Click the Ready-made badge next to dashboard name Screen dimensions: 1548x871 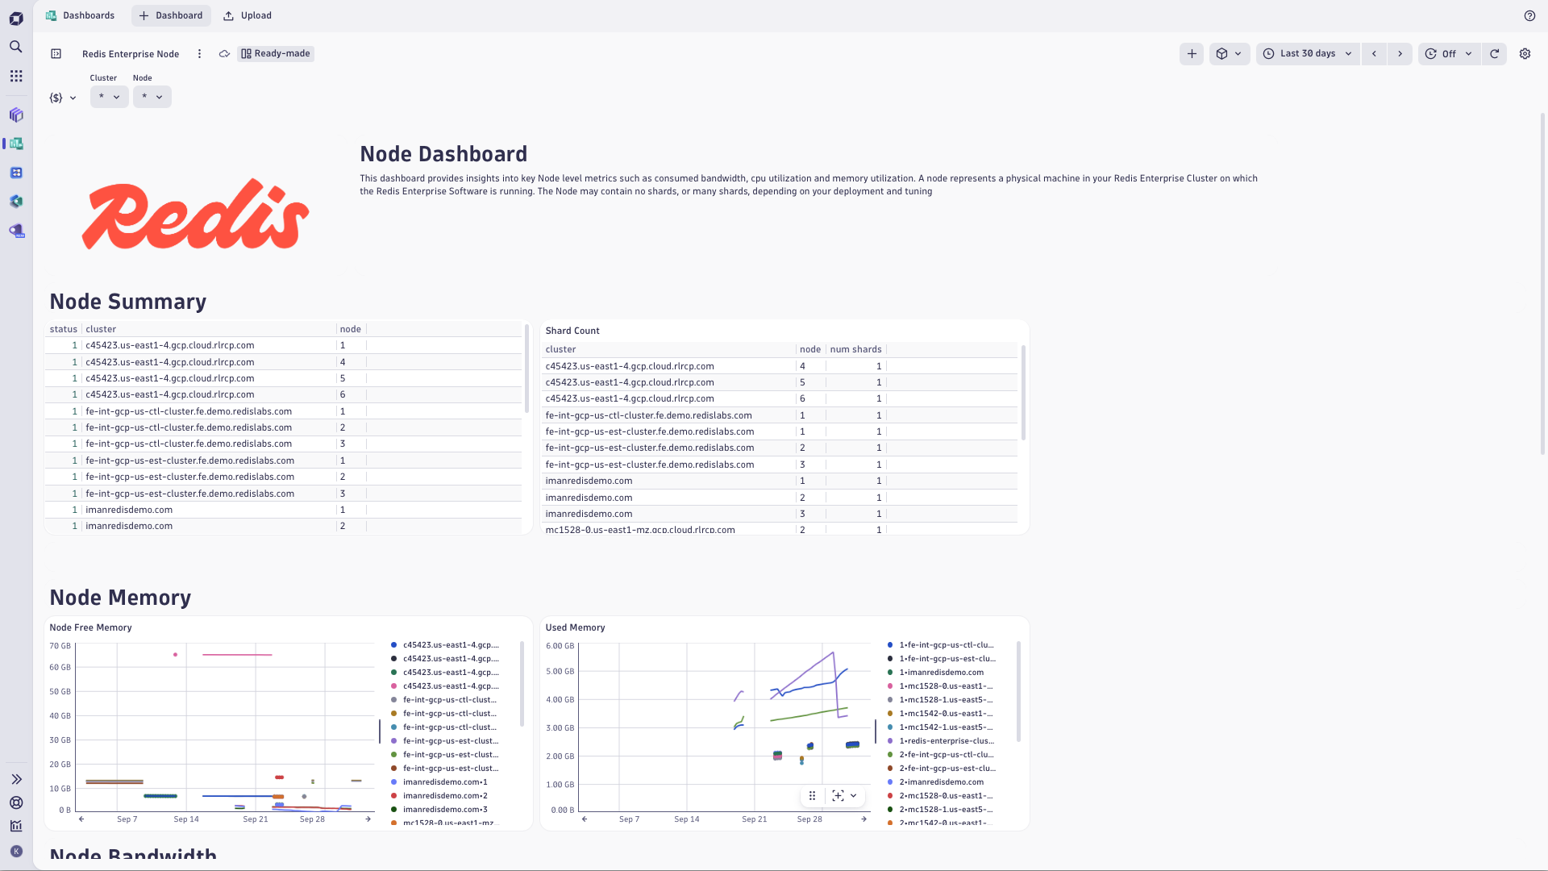275,54
